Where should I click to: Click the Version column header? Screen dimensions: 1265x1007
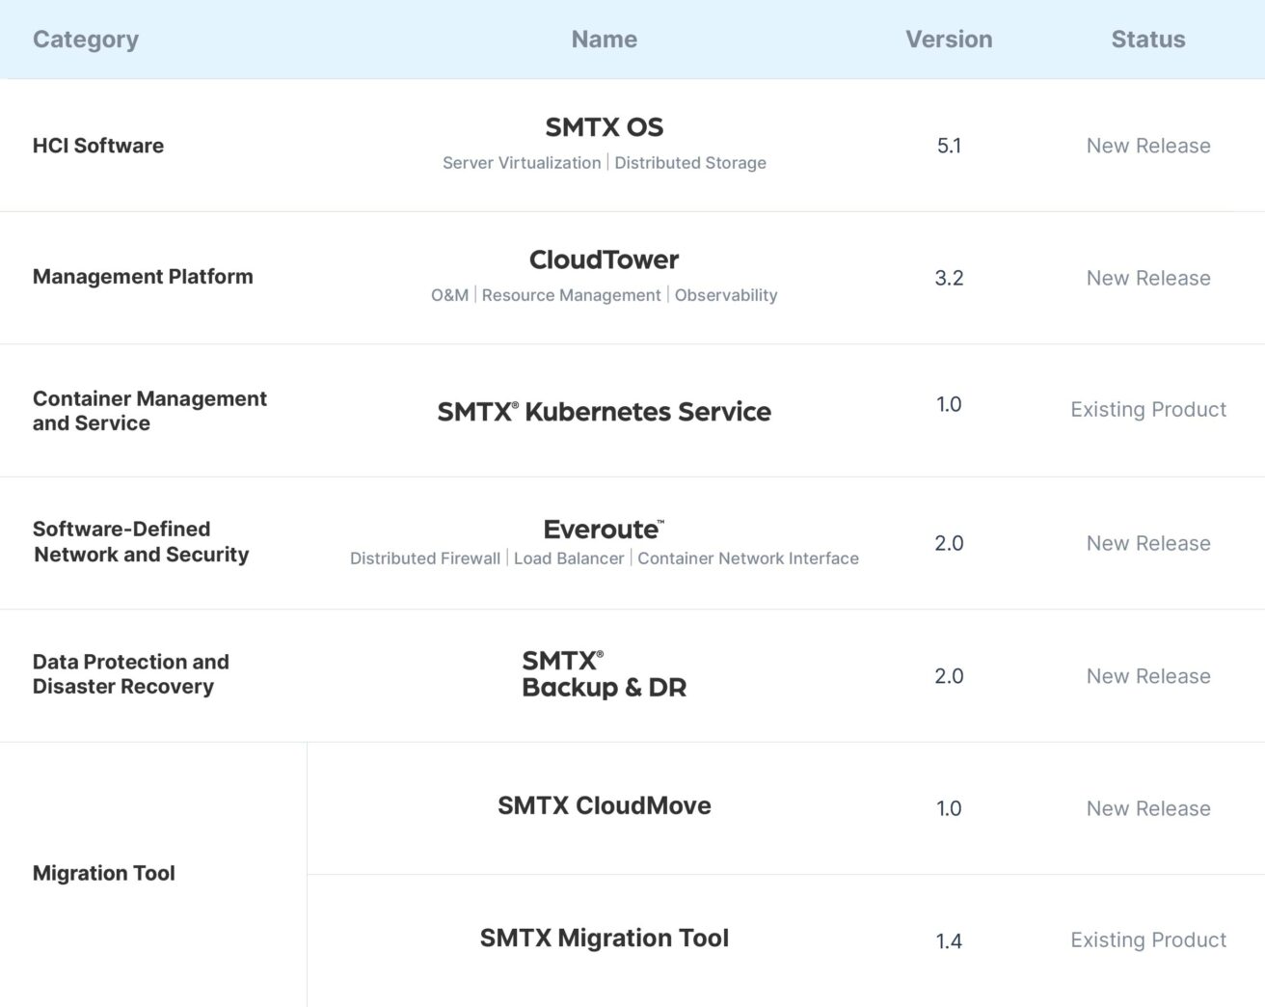point(949,40)
